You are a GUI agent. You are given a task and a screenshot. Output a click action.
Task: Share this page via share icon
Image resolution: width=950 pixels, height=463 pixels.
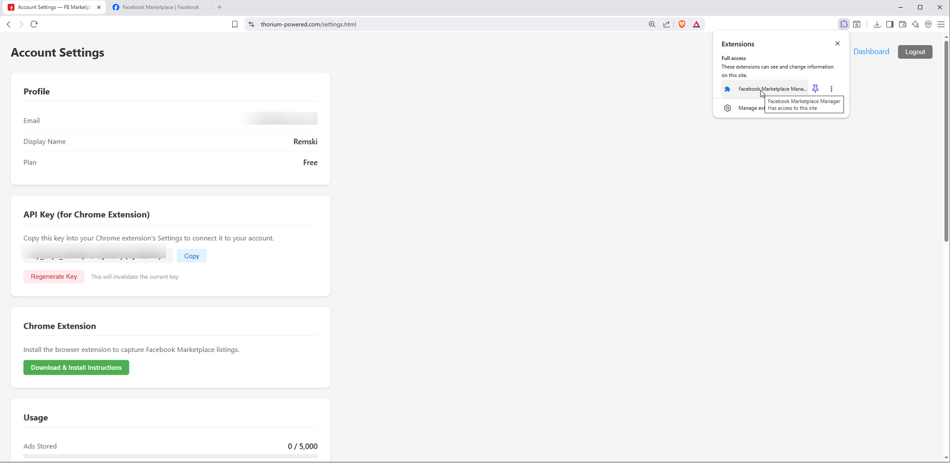[x=667, y=24]
